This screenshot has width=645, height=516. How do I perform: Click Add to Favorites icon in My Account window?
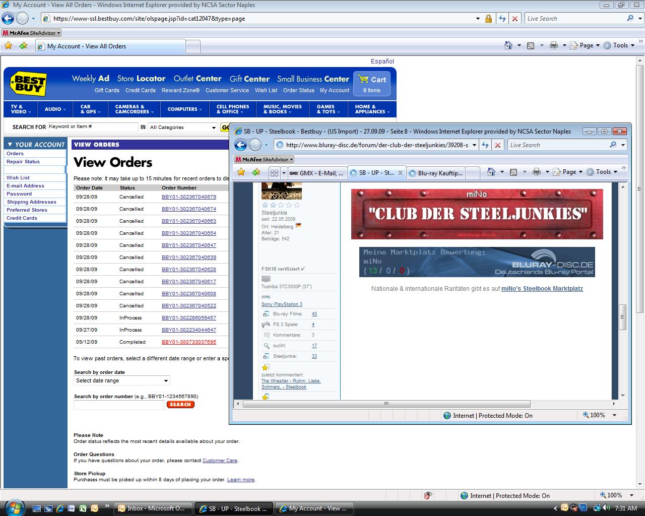23,46
